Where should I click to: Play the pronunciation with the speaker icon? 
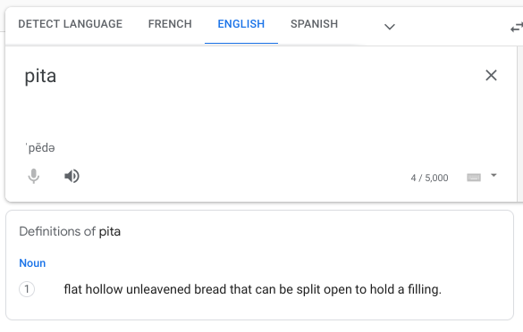pyautogui.click(x=72, y=176)
